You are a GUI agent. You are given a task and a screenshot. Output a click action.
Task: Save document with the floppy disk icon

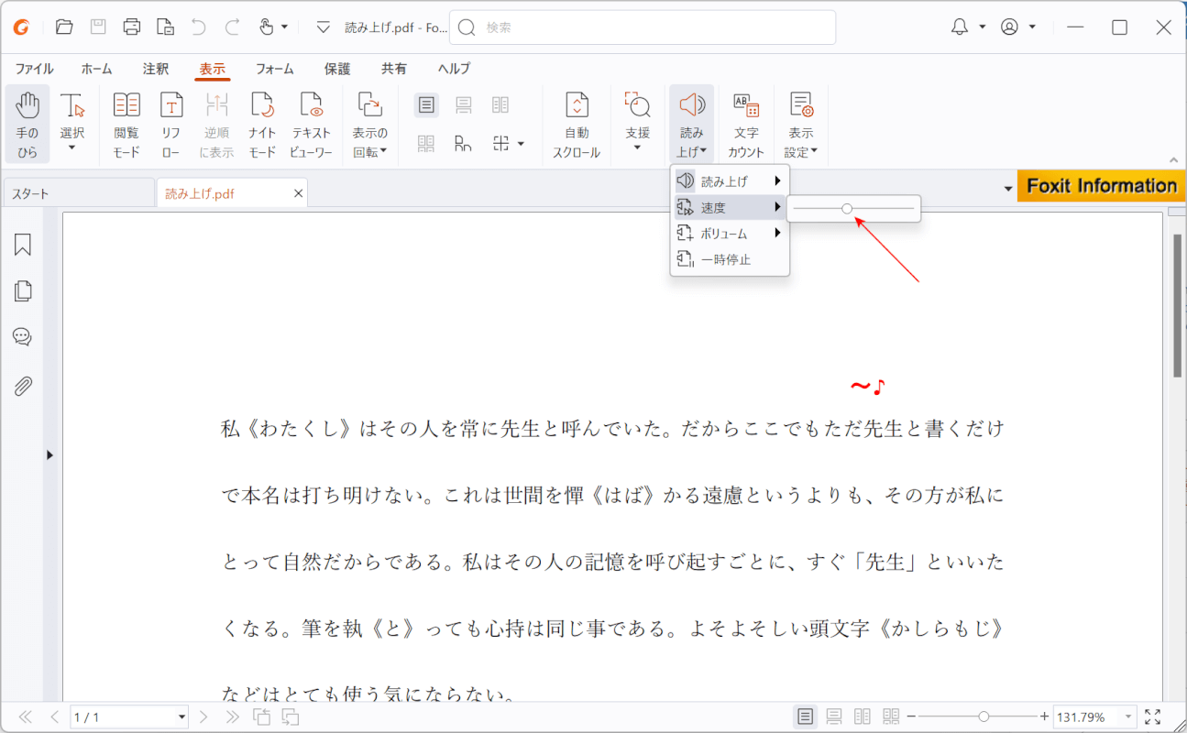[x=98, y=27]
